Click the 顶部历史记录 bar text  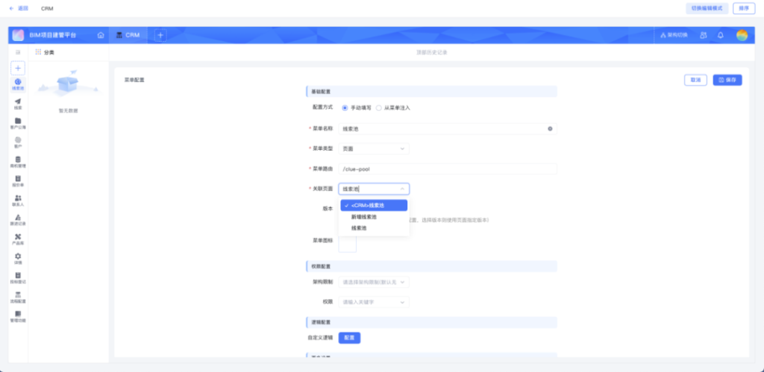(433, 52)
